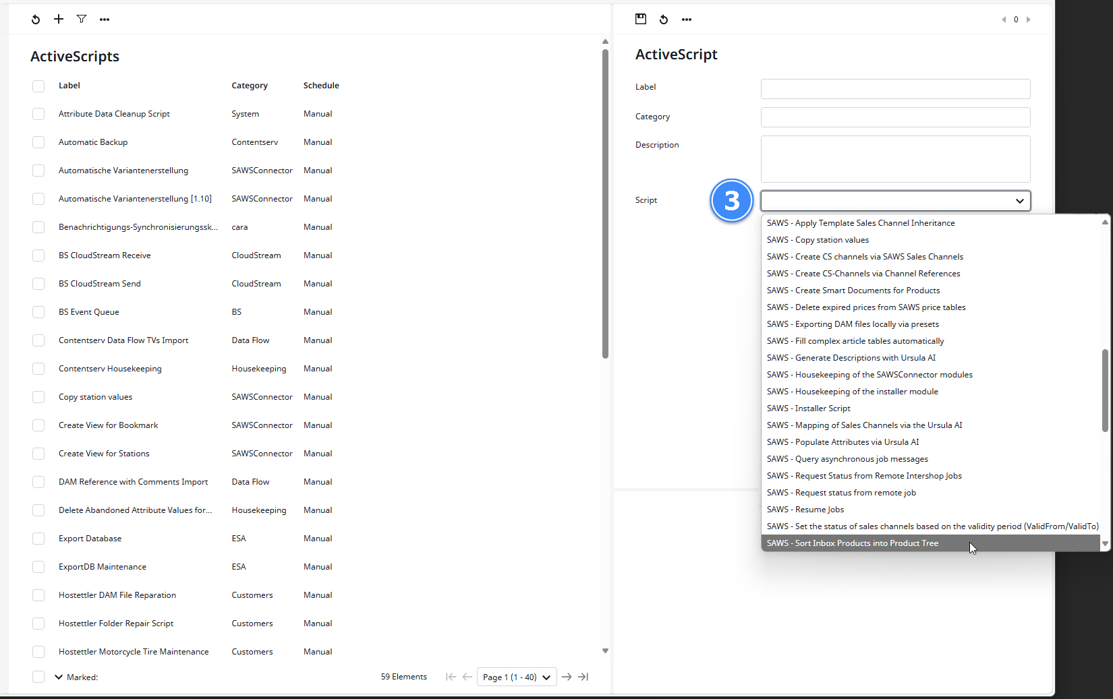Click into the Label input field
Image resolution: width=1113 pixels, height=699 pixels.
point(895,89)
